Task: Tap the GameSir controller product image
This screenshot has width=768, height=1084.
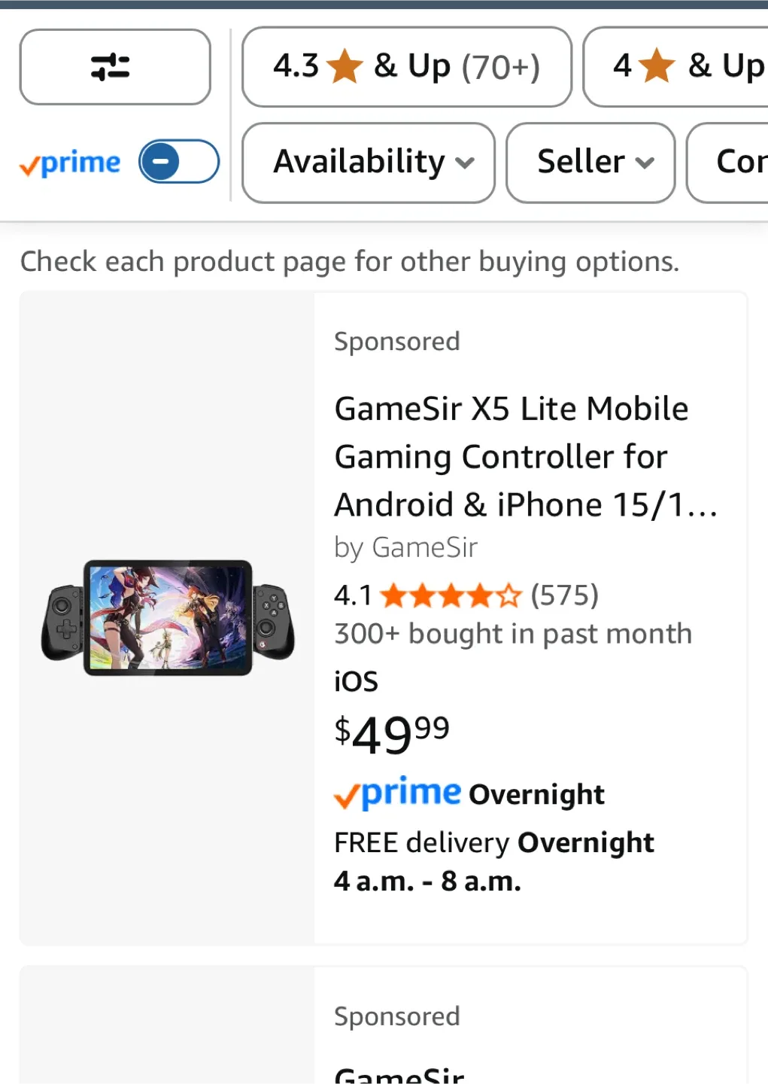Action: tap(168, 617)
